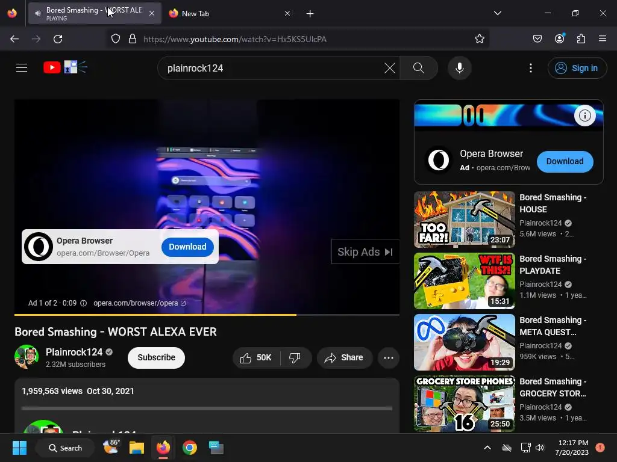Screen dimensions: 617x462
Task: Open the clock showing 12:17 PM
Action: click(x=572, y=448)
